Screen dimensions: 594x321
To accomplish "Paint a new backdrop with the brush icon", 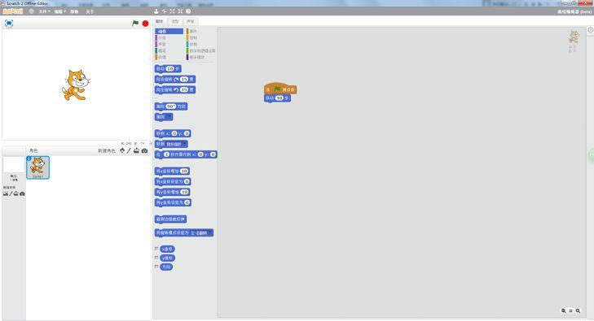I will tap(11, 193).
